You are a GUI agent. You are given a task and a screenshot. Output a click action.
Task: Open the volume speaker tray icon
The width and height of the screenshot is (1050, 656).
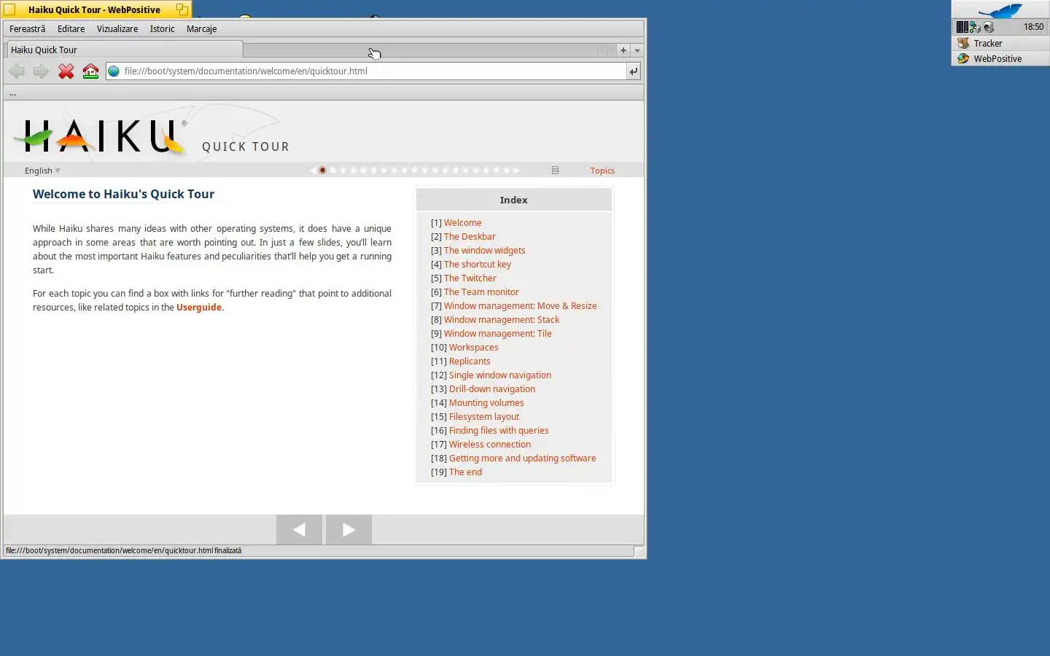click(989, 27)
